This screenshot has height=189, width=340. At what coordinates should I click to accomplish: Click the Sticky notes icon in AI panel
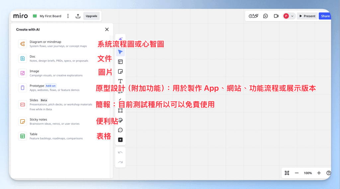(x=23, y=121)
